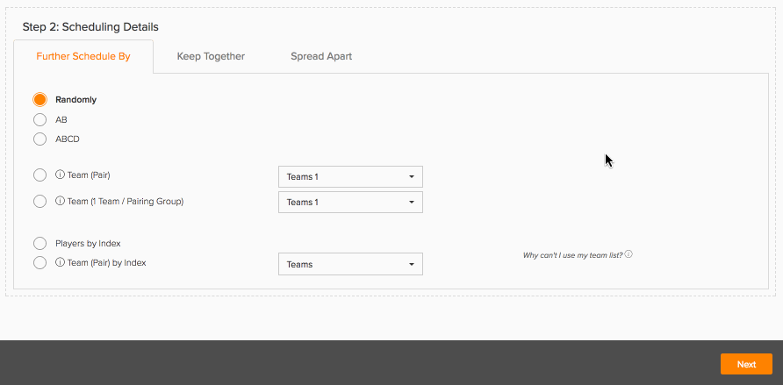Open the info icon beside Team (Pair)
Screen dimensions: 783x385
pos(60,175)
